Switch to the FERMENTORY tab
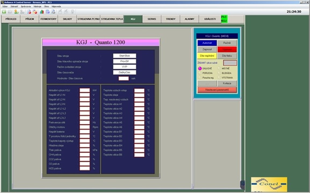310x193 pixels. pyautogui.click(x=48, y=19)
